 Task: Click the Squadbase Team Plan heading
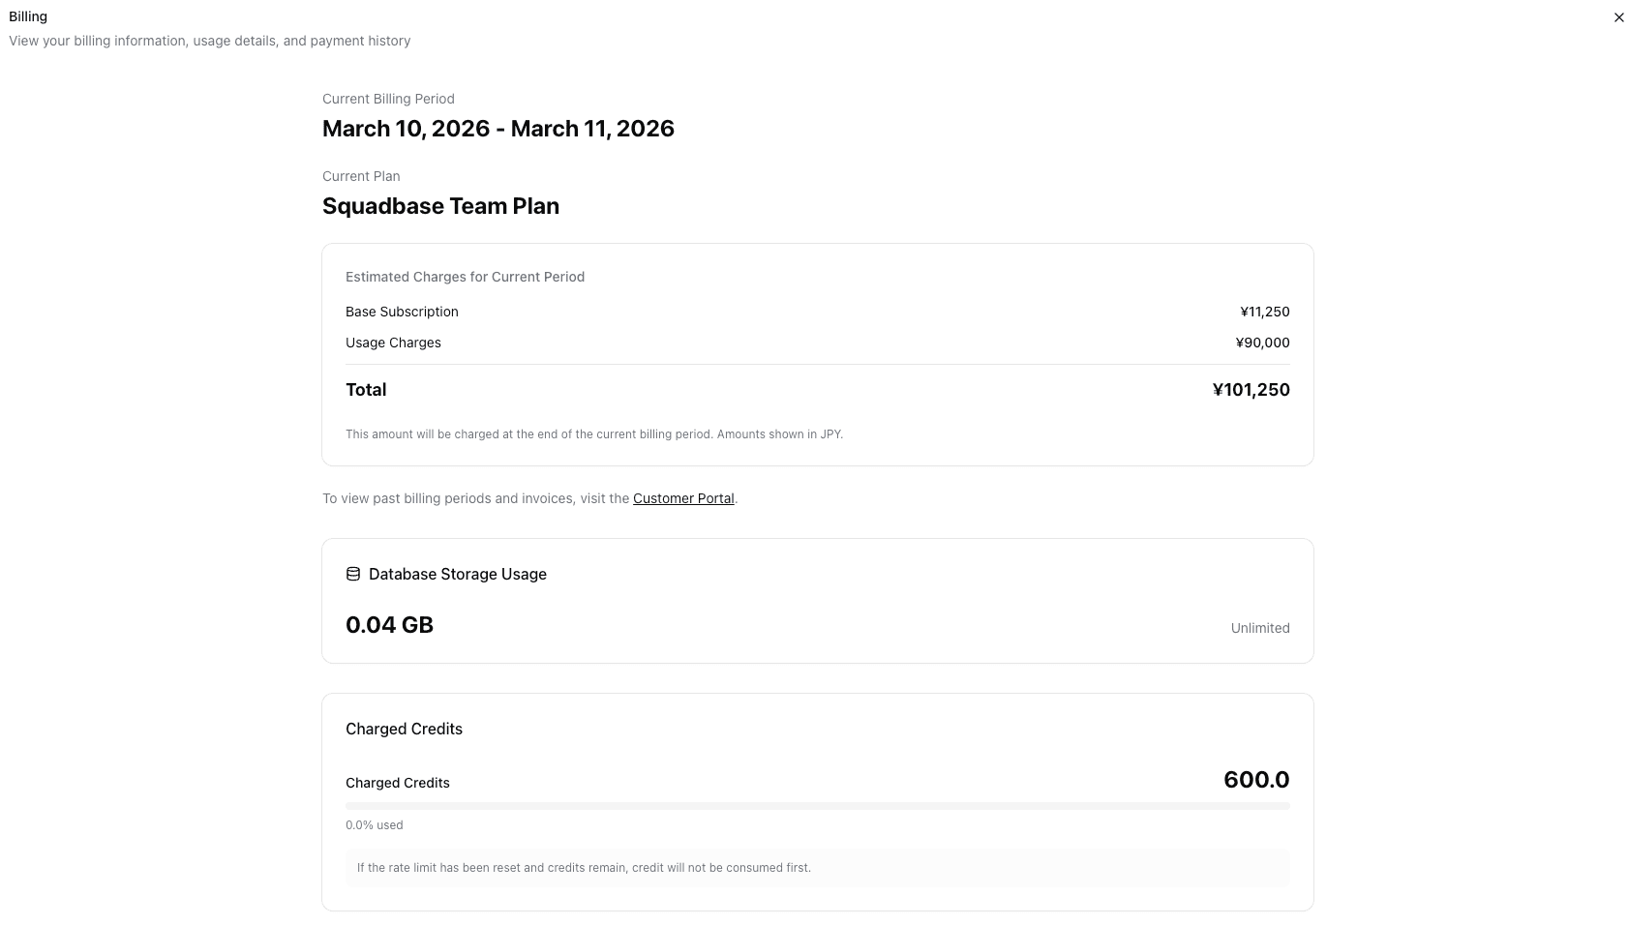[x=440, y=206]
